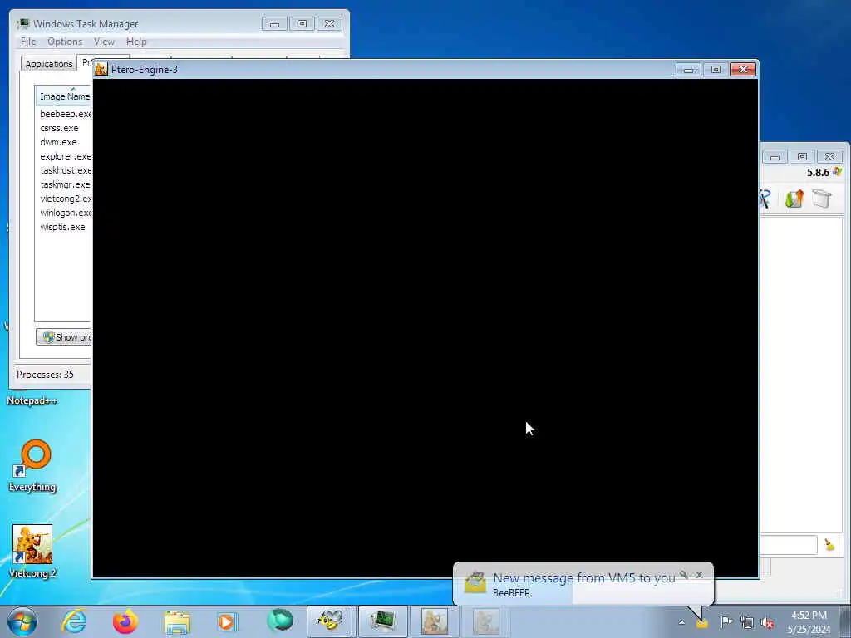The height and width of the screenshot is (638, 851).
Task: Sort by Image Name column header
Action: click(63, 96)
